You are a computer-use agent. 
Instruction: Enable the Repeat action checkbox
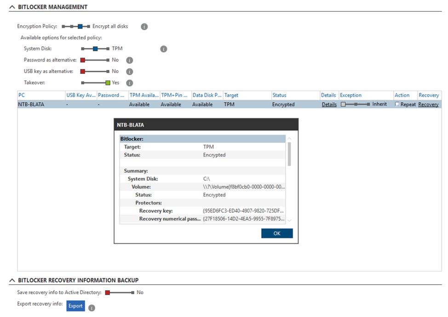coord(397,104)
